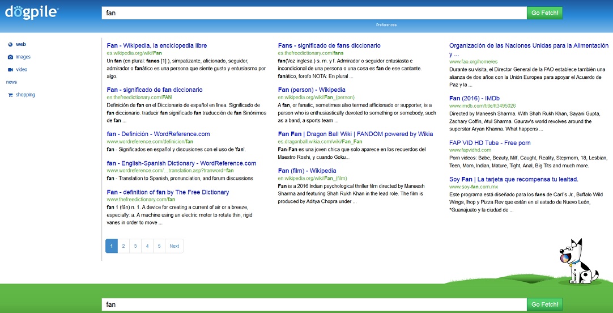The image size is (613, 313).
Task: Open the Preferences link
Action: pyautogui.click(x=386, y=25)
